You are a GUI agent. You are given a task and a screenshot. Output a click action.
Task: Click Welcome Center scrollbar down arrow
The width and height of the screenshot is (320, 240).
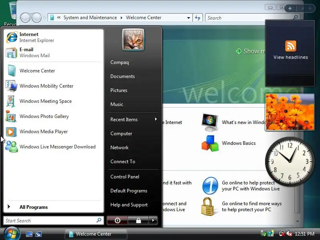pos(298,221)
